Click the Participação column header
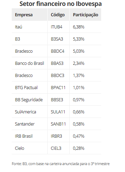 [86, 15]
